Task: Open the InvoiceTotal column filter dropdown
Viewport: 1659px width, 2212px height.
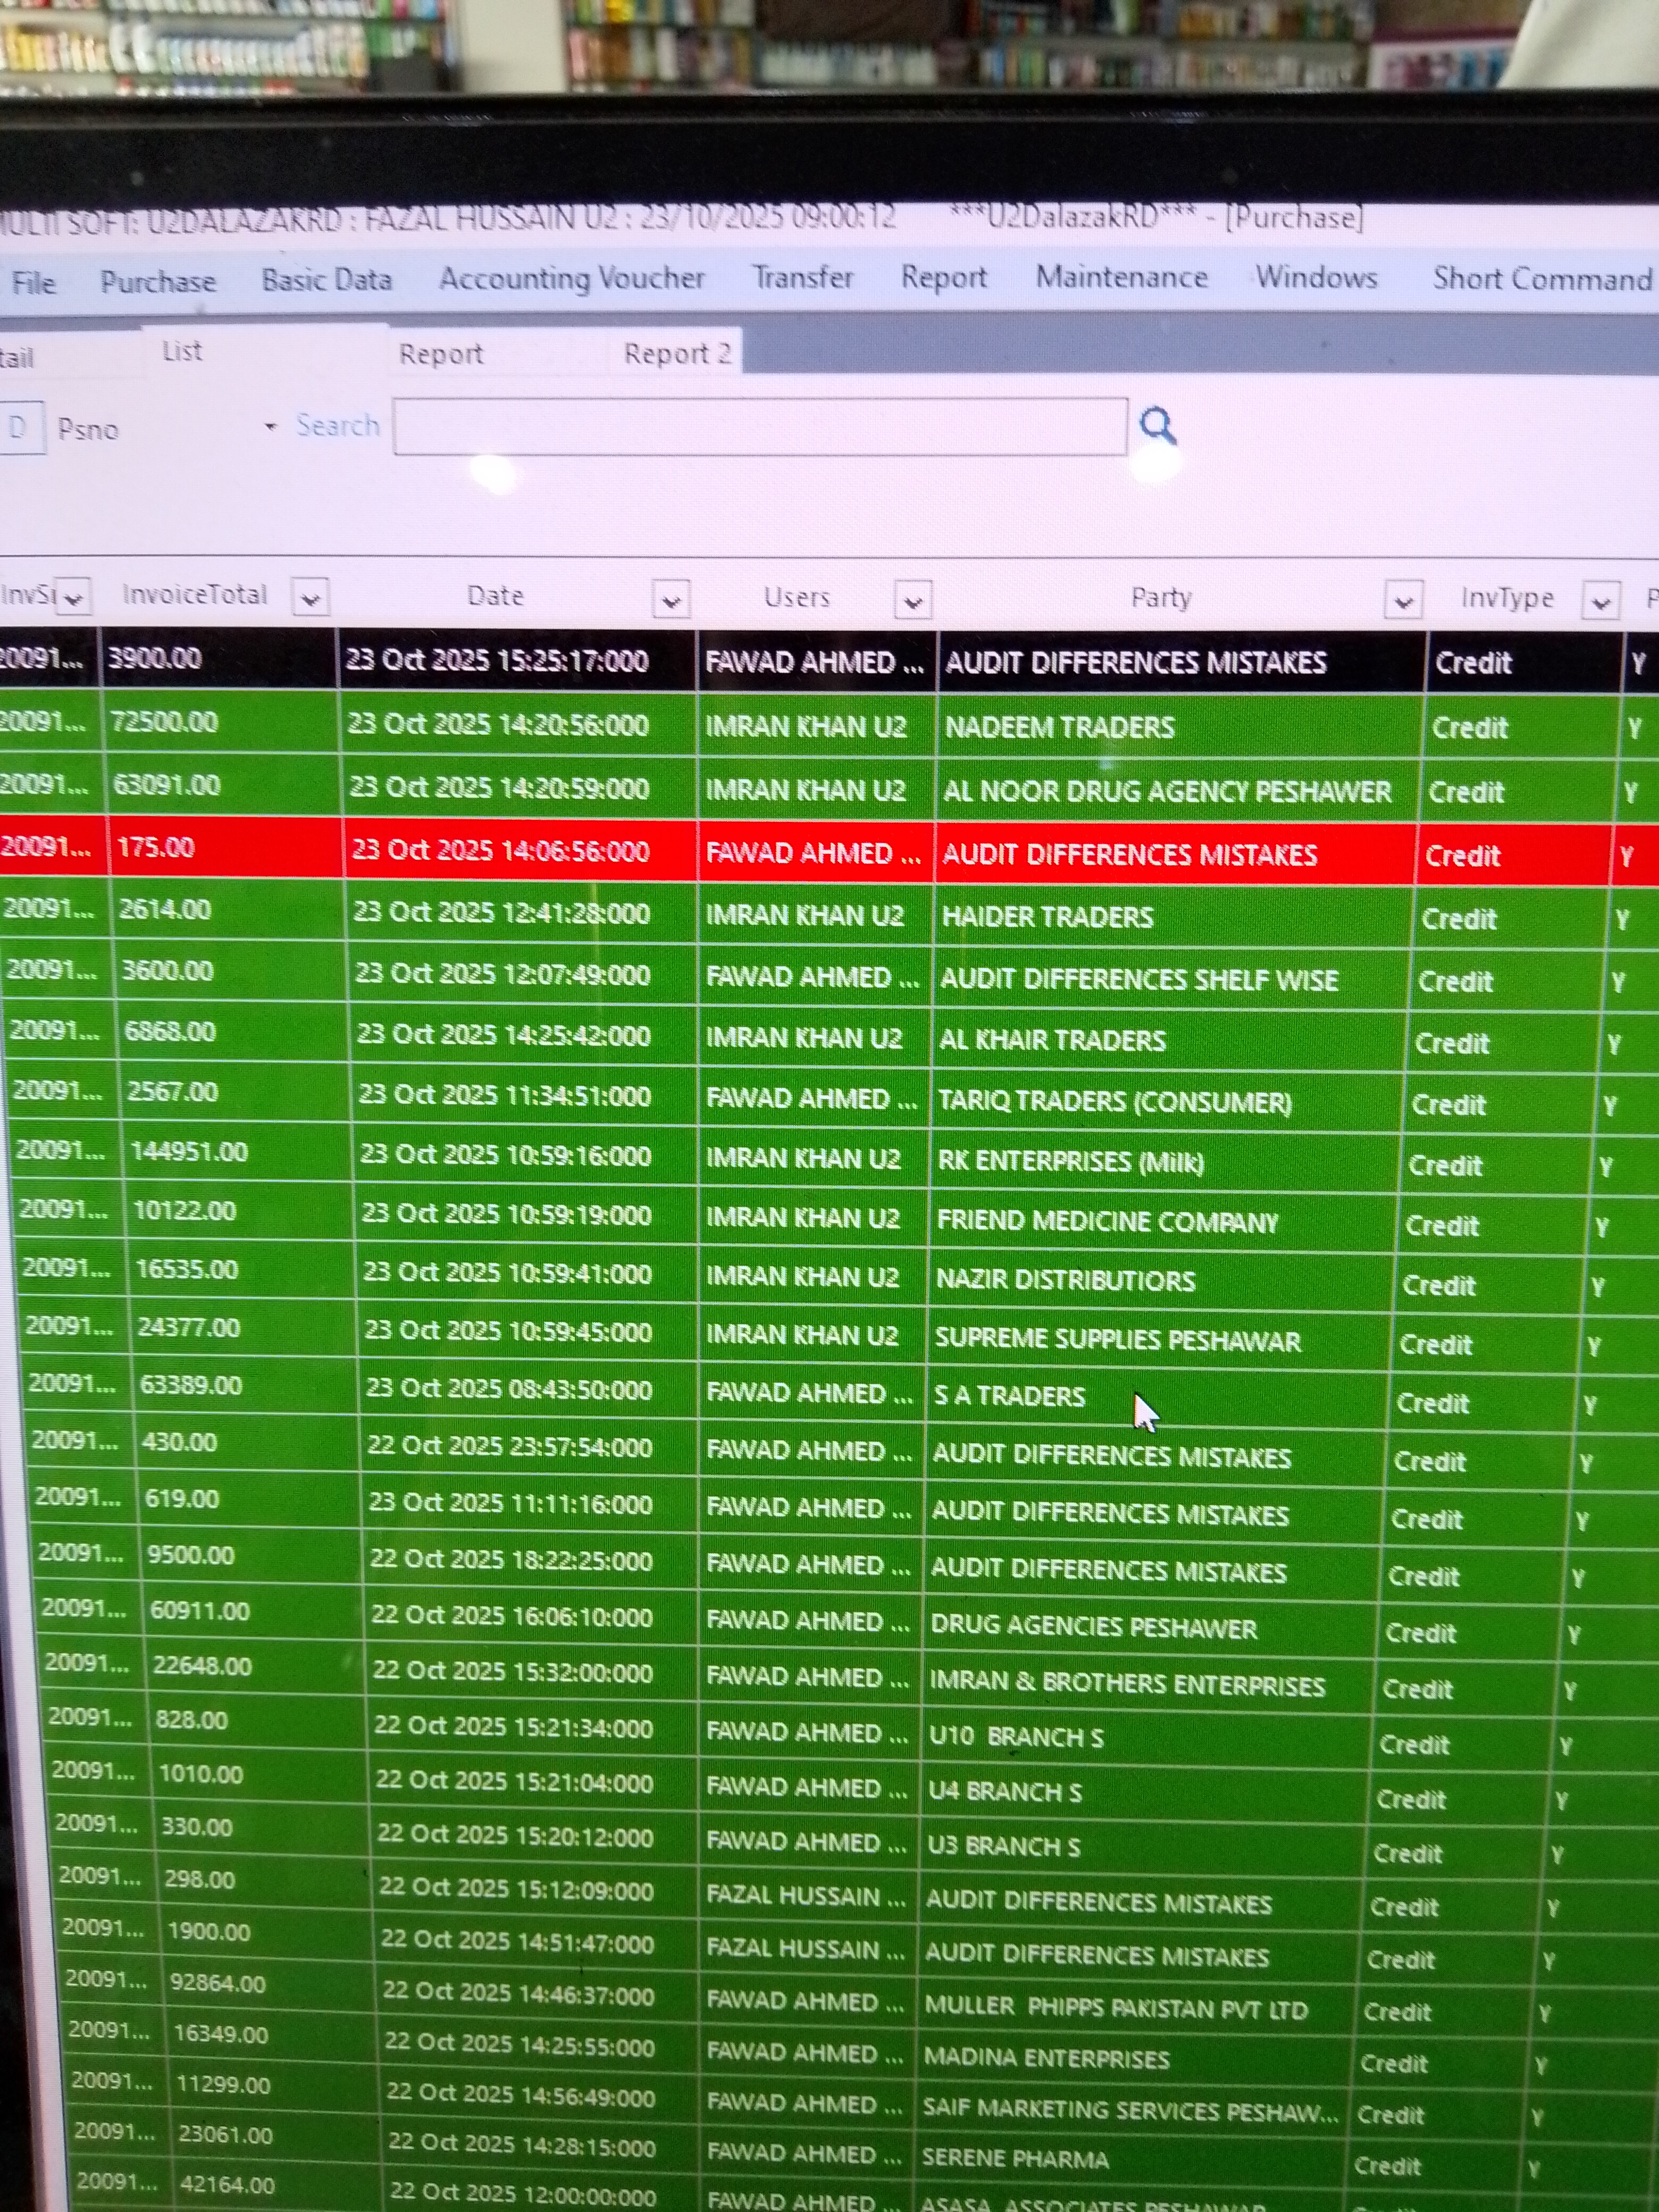Action: coord(310,599)
